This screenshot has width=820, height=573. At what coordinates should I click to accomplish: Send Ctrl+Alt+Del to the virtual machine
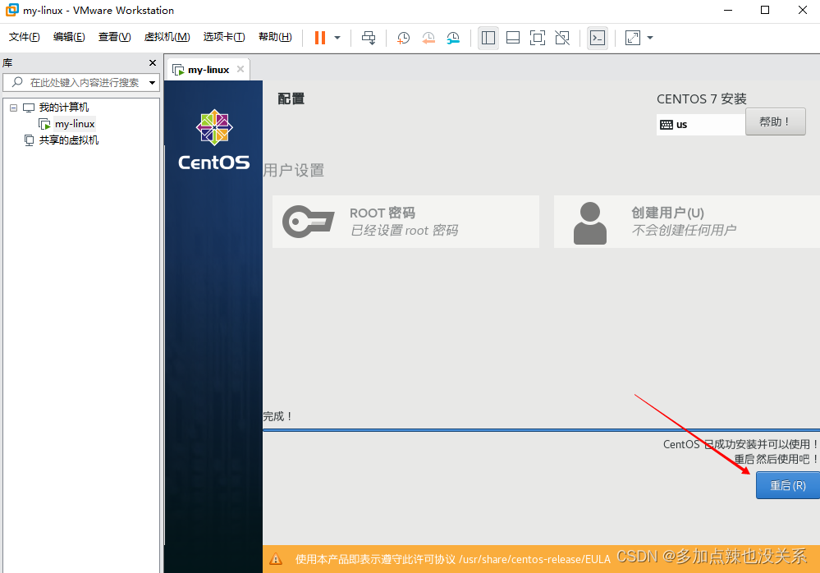(x=369, y=38)
